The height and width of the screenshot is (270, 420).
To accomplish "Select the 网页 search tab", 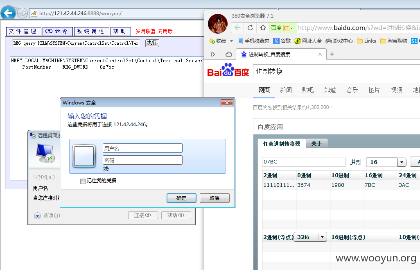I will 264,90.
